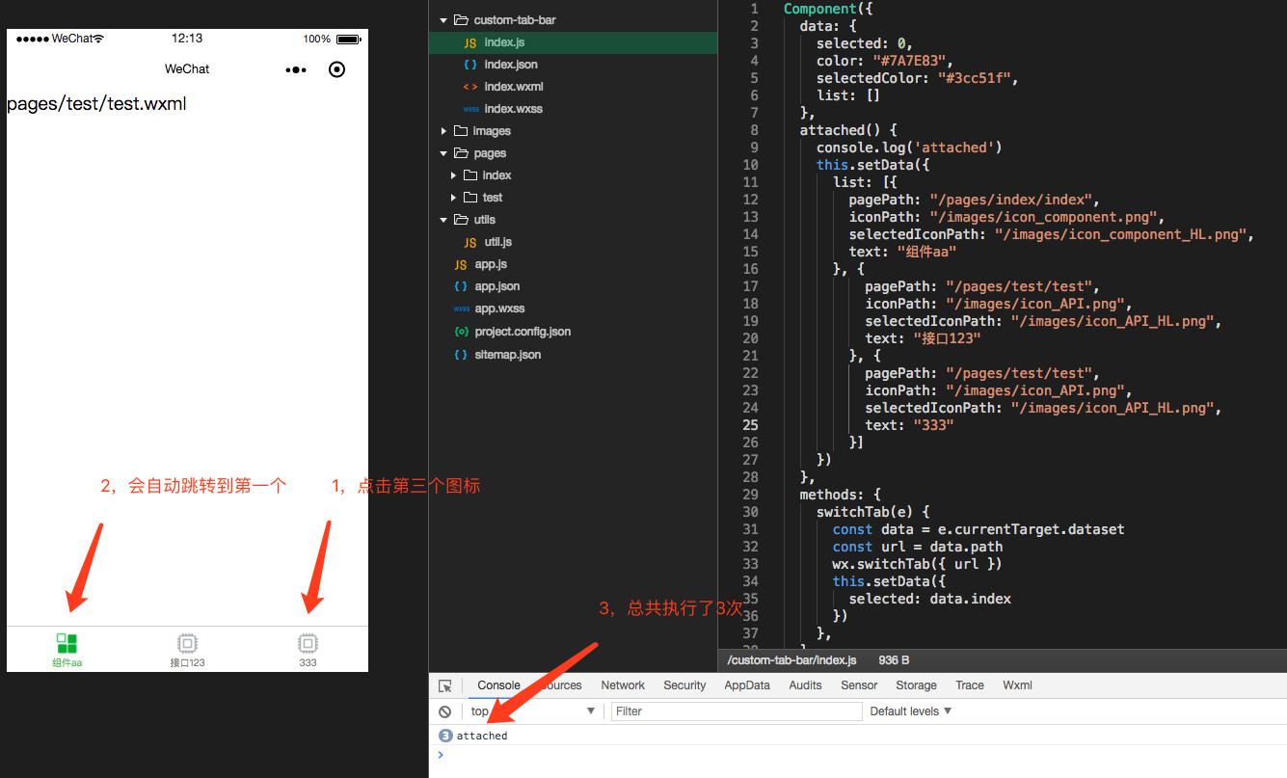Screen dimensions: 1287x778
Task: Click the config icon beside project.config.json
Action: tap(461, 332)
